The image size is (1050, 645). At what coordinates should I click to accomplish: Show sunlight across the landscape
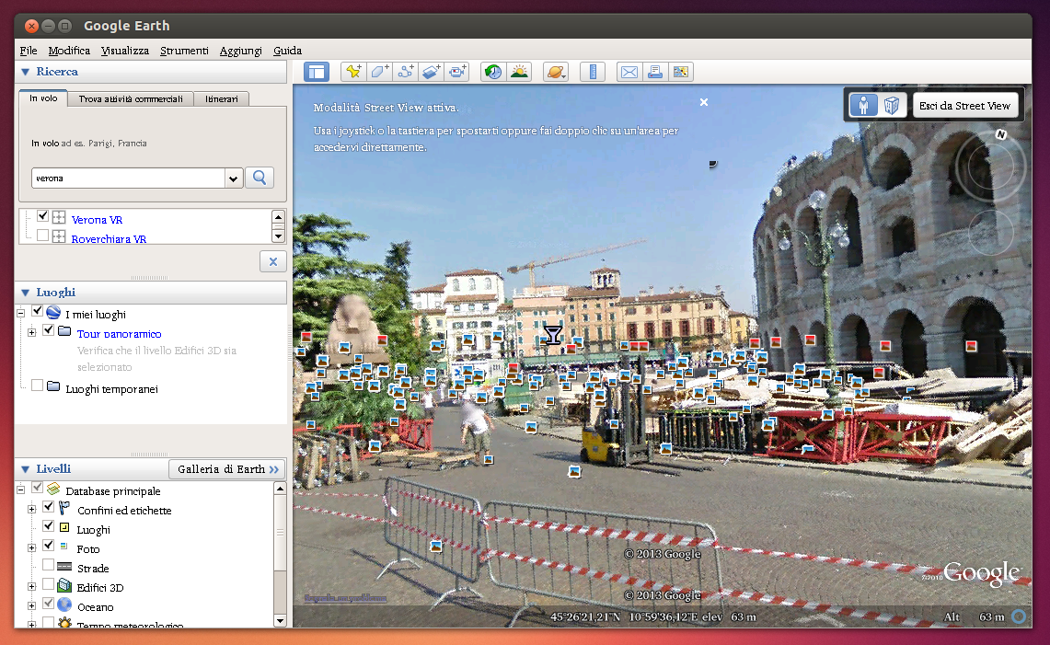pyautogui.click(x=519, y=72)
